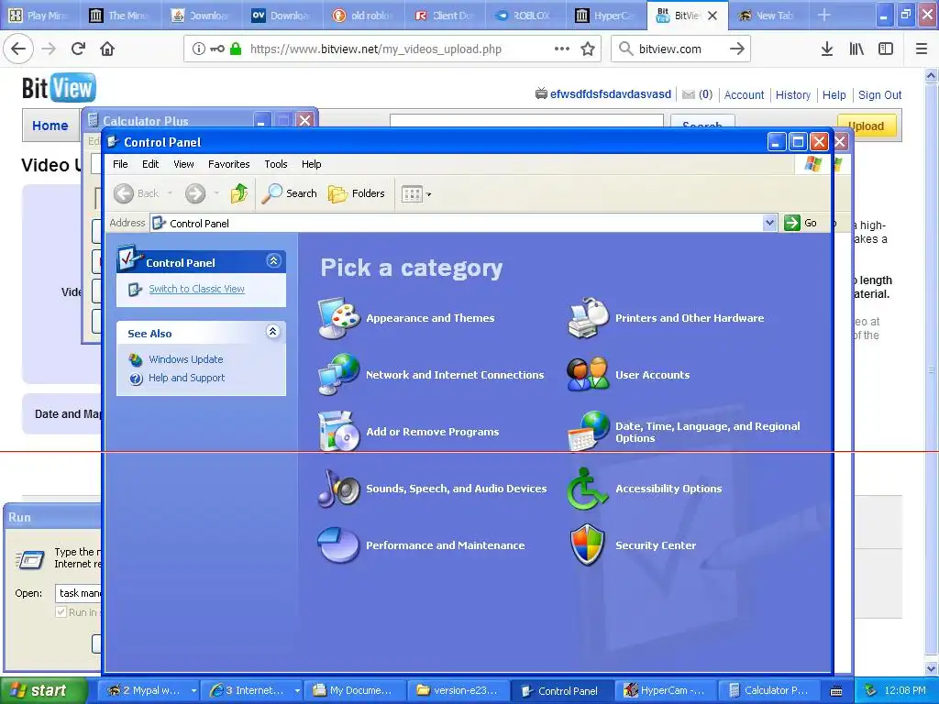Image resolution: width=939 pixels, height=704 pixels.
Task: Toggle browser sidebar icon
Action: pyautogui.click(x=886, y=49)
